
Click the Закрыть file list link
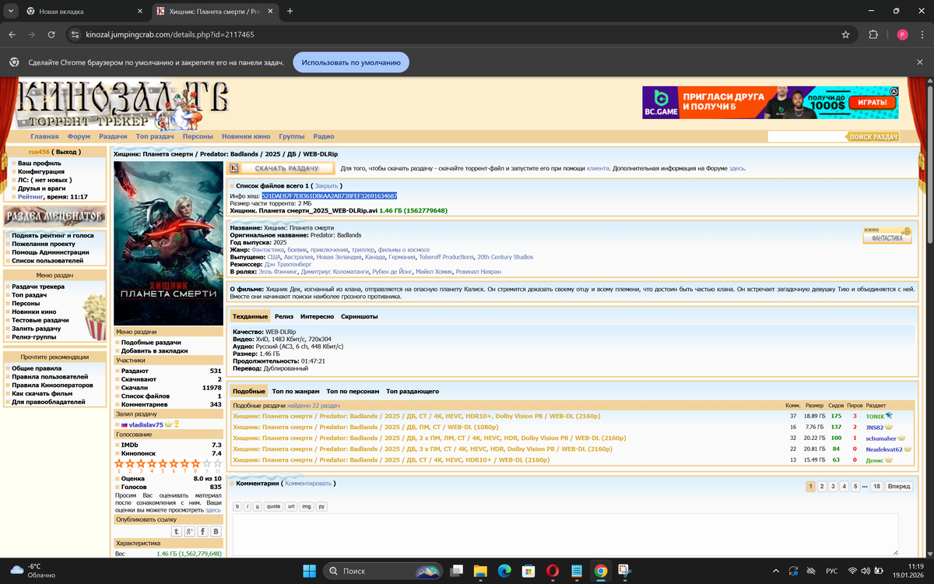[326, 186]
